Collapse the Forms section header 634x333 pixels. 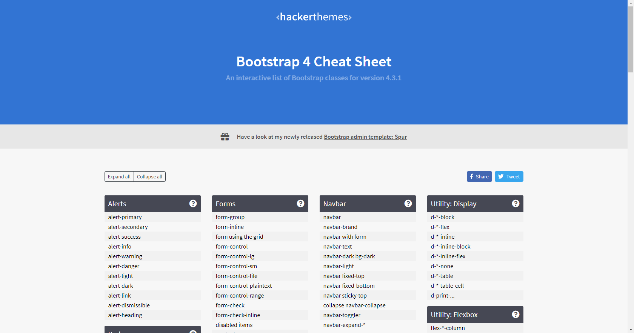tap(260, 204)
